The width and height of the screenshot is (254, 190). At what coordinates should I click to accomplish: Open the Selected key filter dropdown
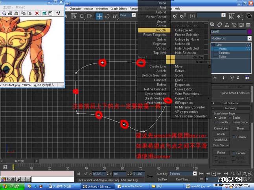coord(195,174)
